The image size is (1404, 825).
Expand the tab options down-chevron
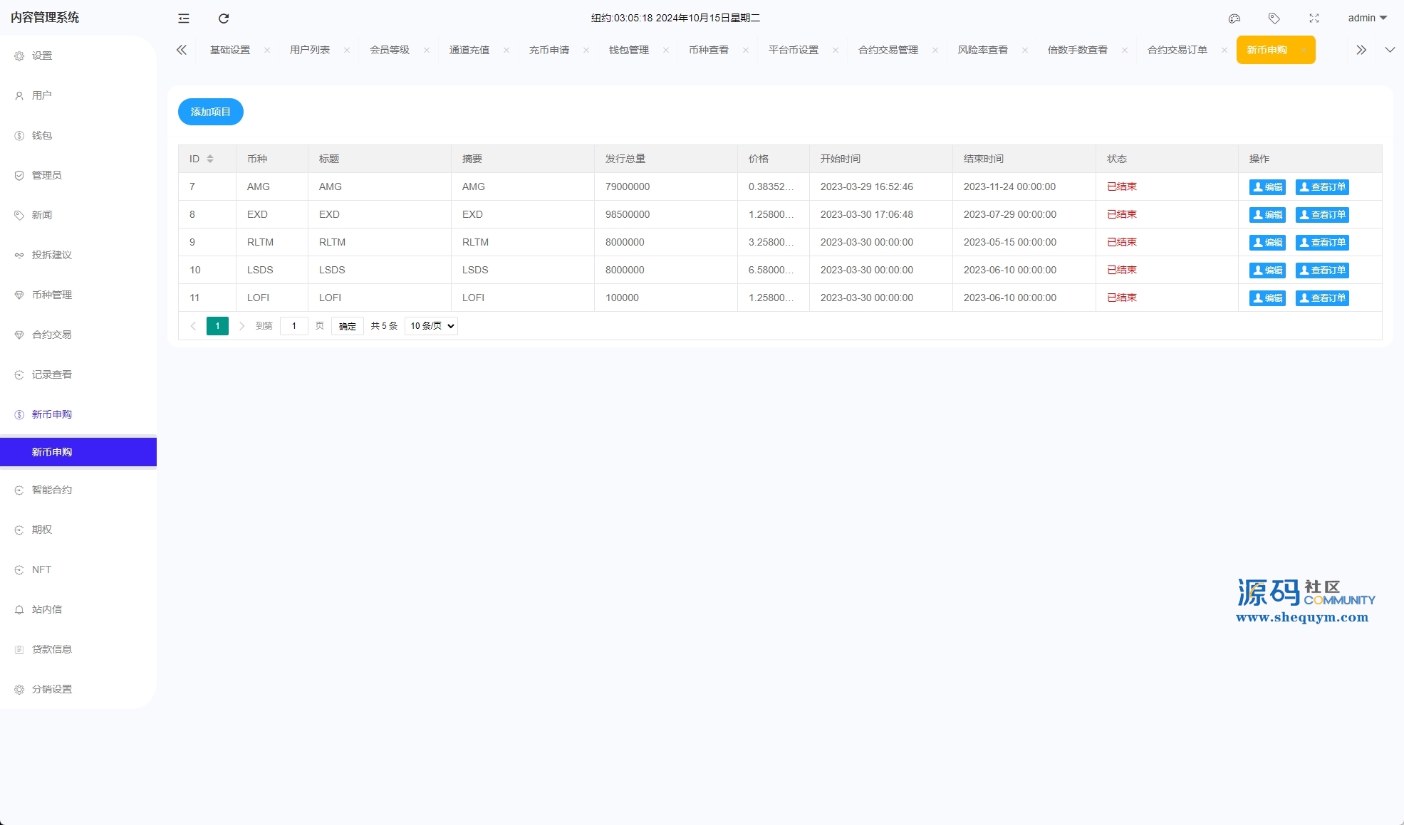1390,50
